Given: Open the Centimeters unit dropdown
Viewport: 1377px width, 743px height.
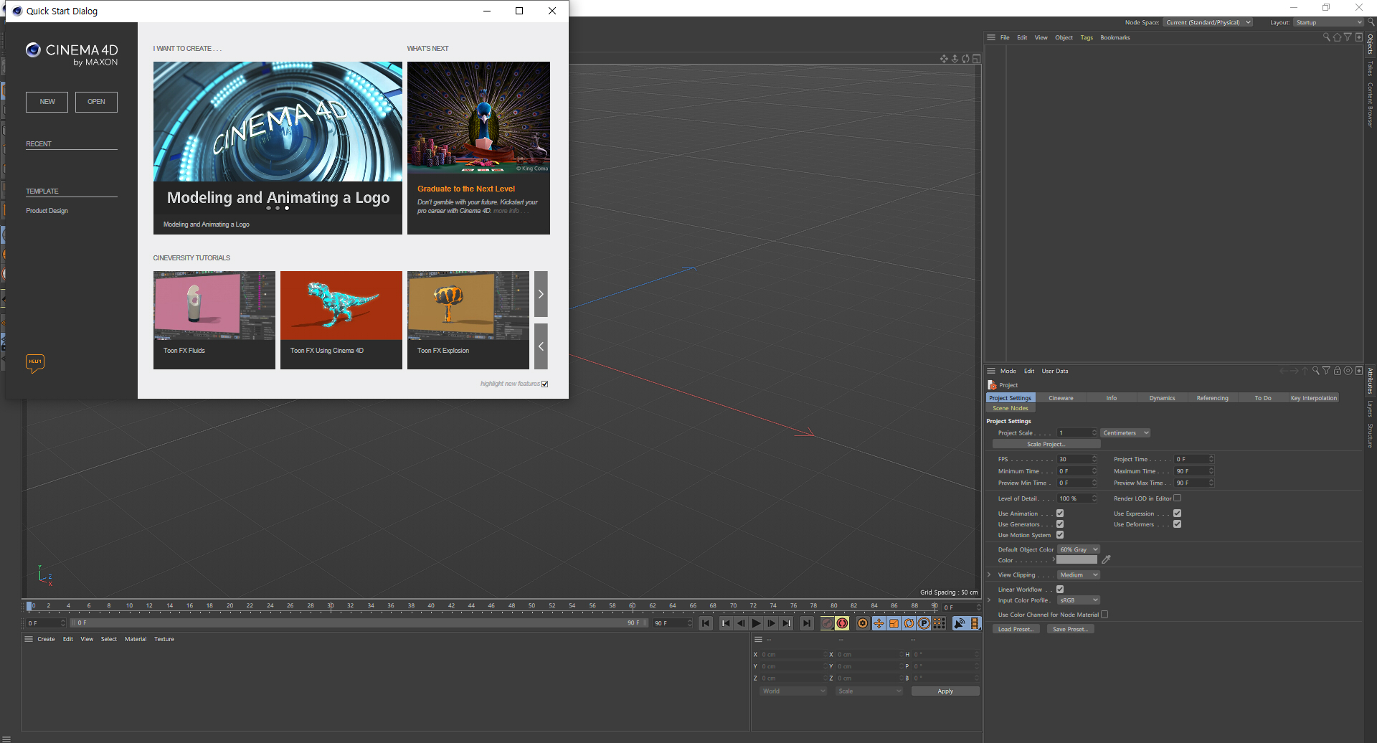Looking at the screenshot, I should pos(1125,432).
